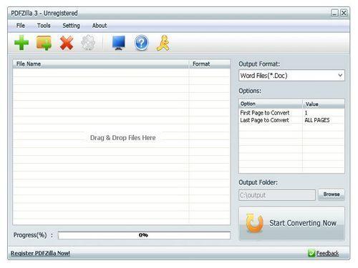
Task: Click the yellow running man icon
Action: click(x=163, y=43)
